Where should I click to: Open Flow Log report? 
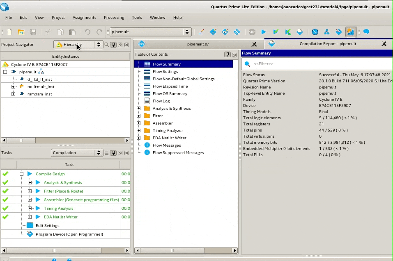click(x=161, y=101)
